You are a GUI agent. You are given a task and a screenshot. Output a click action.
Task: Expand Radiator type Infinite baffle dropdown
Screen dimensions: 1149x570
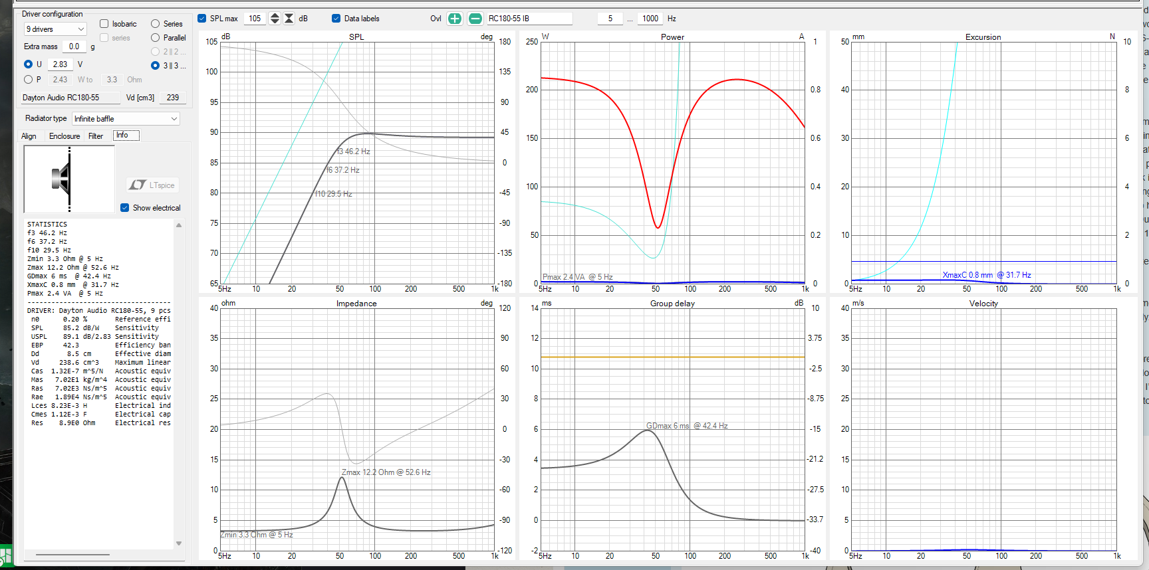tap(126, 119)
